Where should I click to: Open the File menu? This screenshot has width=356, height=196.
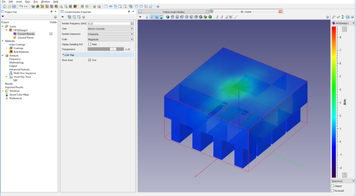coord(4,2)
